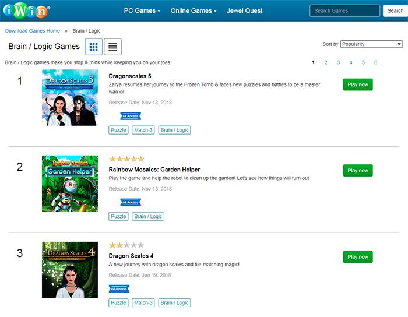Go to Download Games Home breadcrumb
This screenshot has width=408, height=317.
tap(33, 31)
